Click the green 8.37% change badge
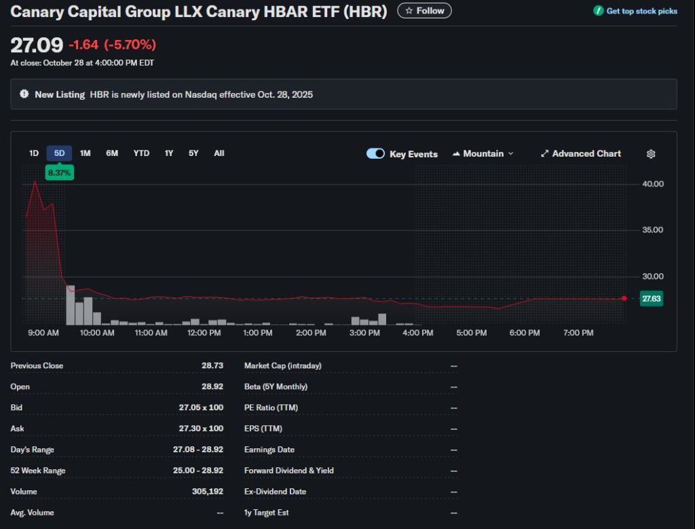Image resolution: width=695 pixels, height=529 pixels. pyautogui.click(x=59, y=173)
